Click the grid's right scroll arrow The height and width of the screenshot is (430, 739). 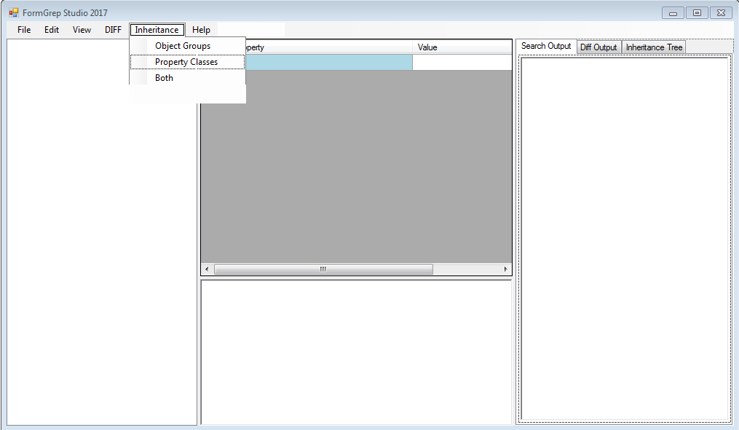(x=506, y=269)
